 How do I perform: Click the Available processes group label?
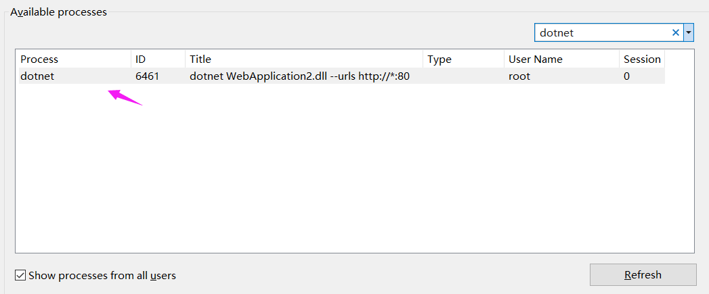pos(58,12)
